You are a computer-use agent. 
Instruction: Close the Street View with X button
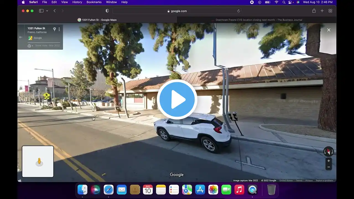coord(329,30)
